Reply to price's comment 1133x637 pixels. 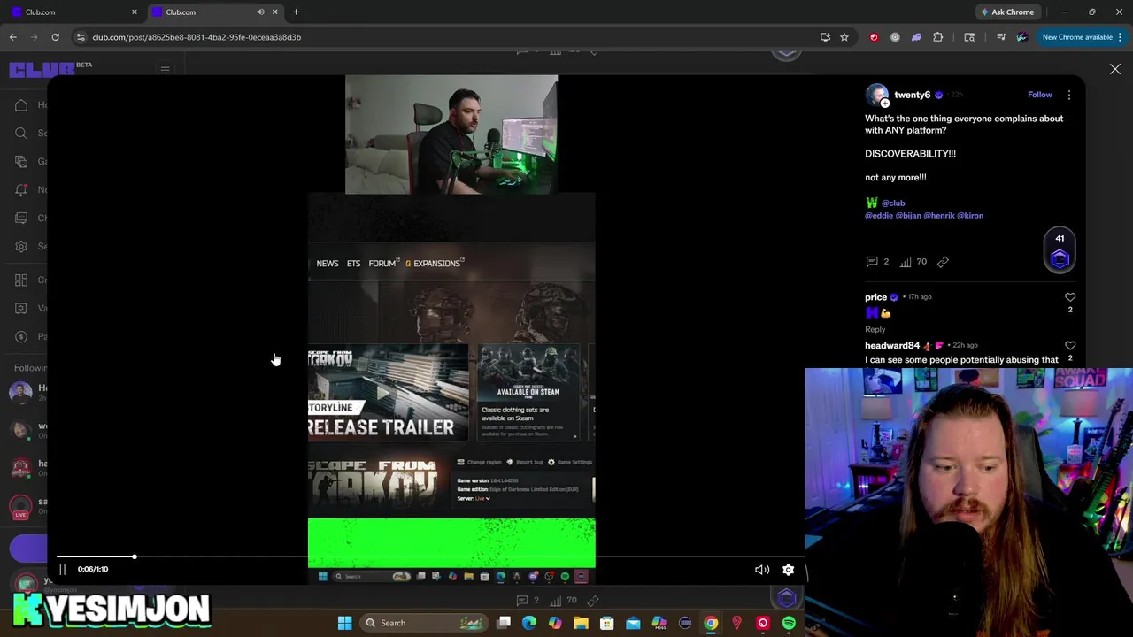pos(875,329)
